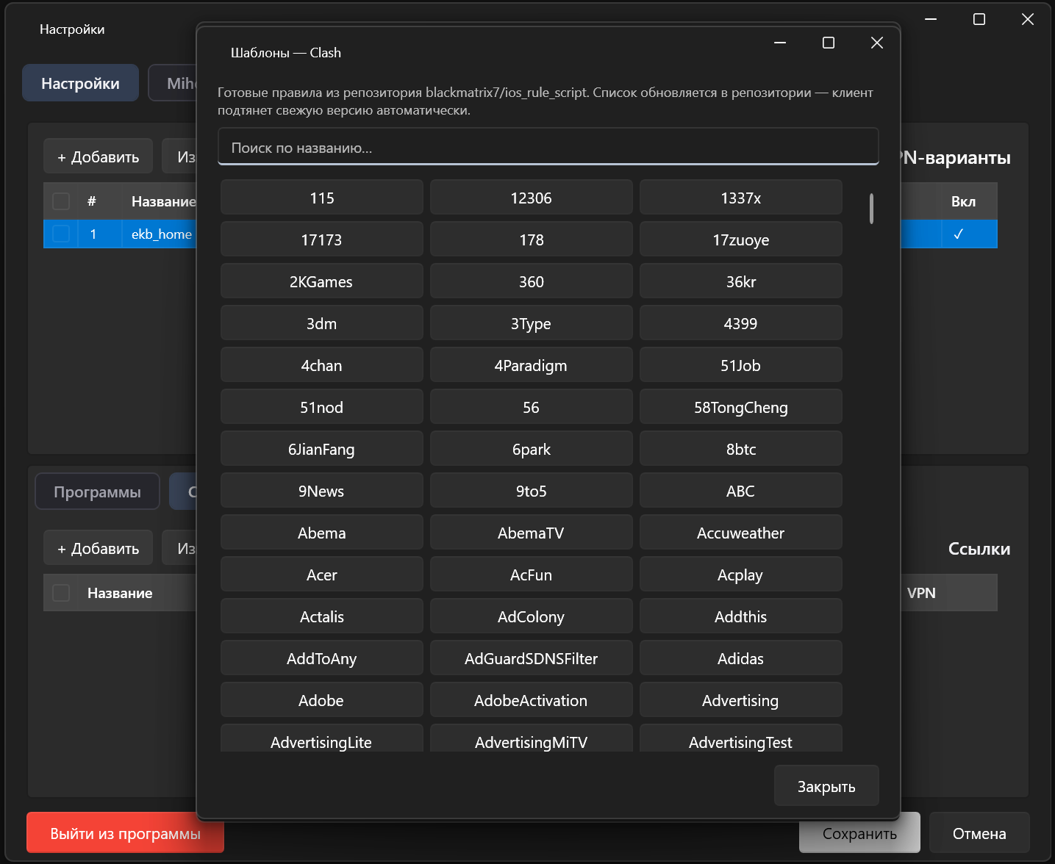
Task: Close the Шаблоны — Clash dialog window
Action: tap(877, 43)
